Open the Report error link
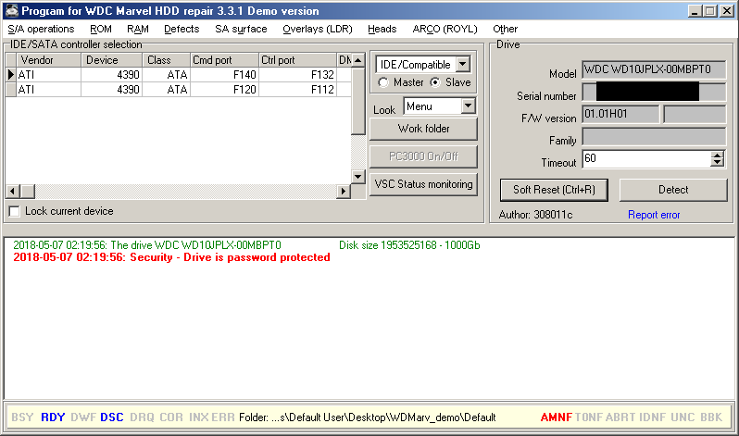This screenshot has width=739, height=436. [x=654, y=215]
